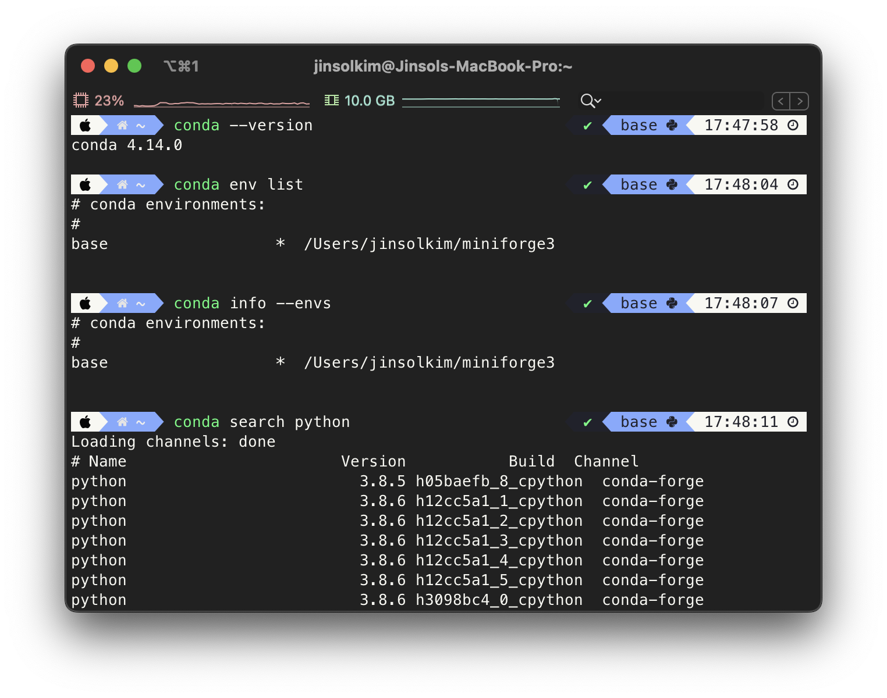Click the clock icon after 17:48:11
Screen dimensions: 887x698
(x=793, y=422)
